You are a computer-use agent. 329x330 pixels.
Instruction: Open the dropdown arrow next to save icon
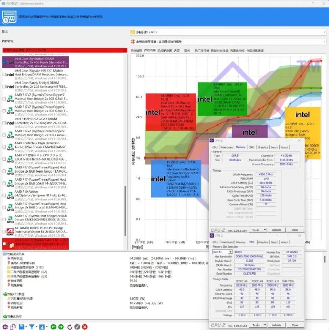pyautogui.click(x=26, y=327)
